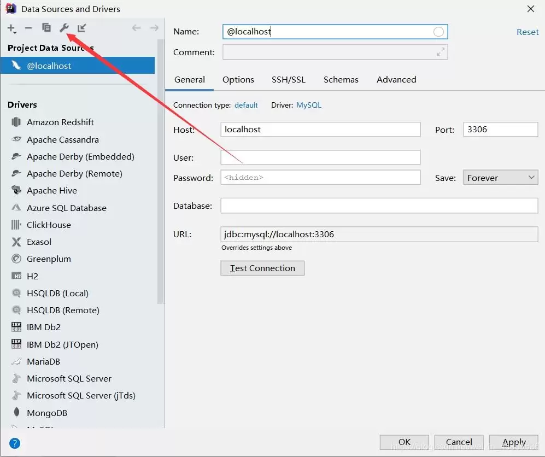Open the Advanced tab

pyautogui.click(x=396, y=80)
